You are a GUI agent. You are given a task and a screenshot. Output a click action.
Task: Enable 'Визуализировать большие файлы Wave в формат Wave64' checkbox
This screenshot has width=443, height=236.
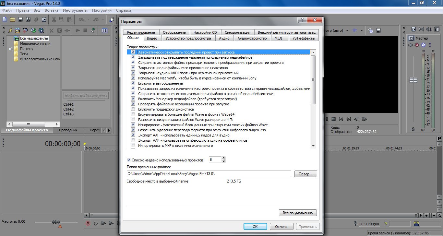point(133,114)
